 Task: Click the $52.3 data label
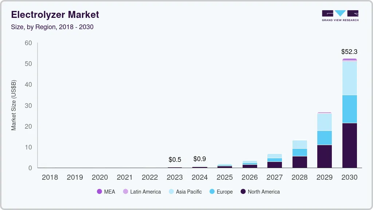click(x=349, y=52)
